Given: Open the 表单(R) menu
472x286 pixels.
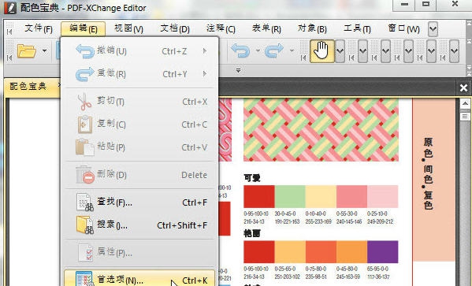Looking at the screenshot, I should pos(266,29).
